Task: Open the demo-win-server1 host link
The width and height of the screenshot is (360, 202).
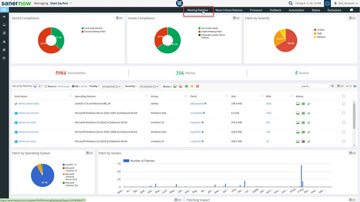Action: [x=28, y=113]
